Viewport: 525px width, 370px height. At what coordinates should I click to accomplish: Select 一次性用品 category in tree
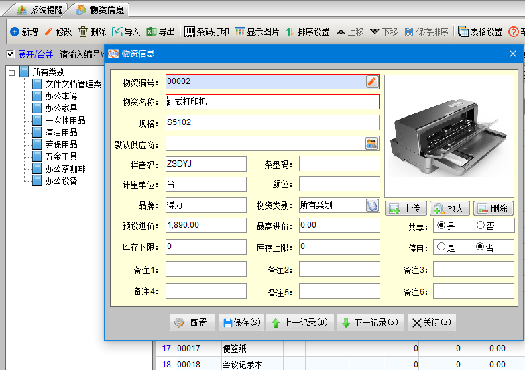65,120
